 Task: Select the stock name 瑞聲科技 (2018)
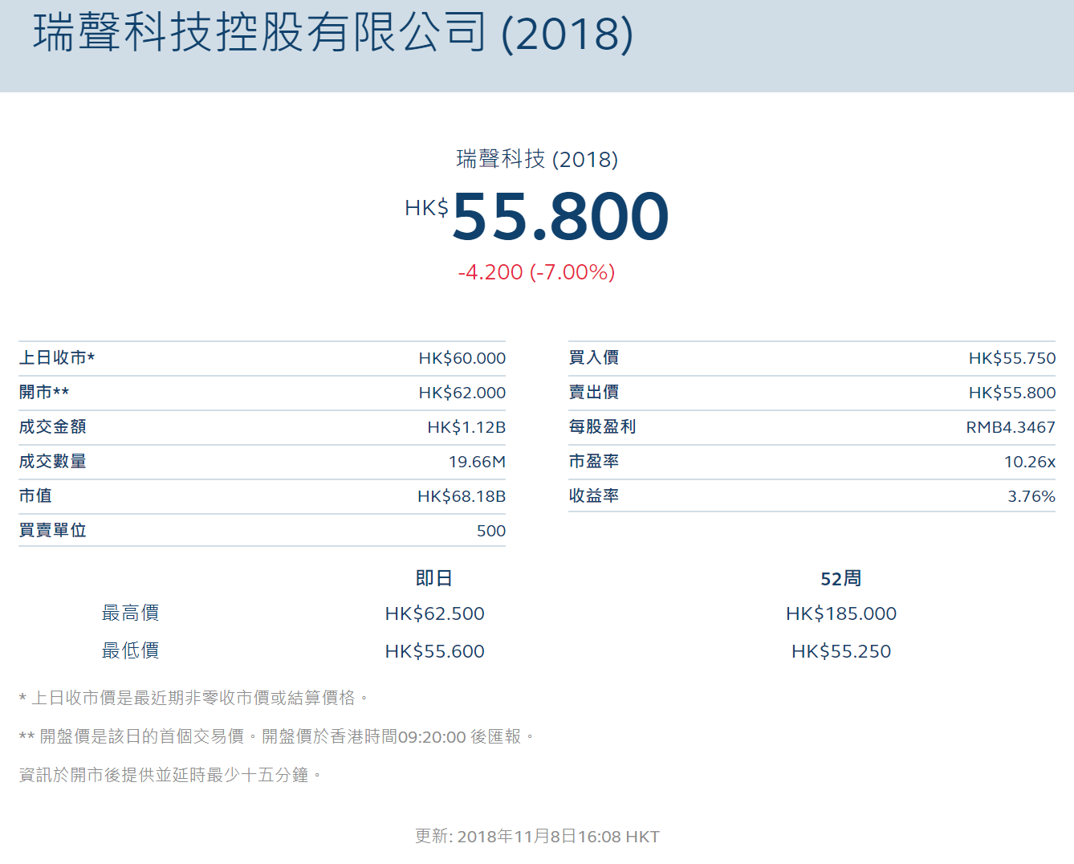tap(536, 160)
